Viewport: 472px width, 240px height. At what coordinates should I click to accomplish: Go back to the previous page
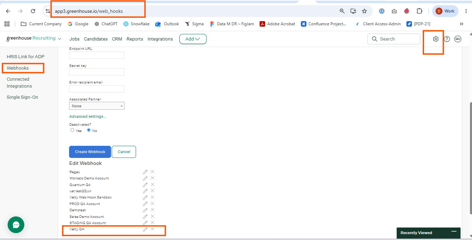[8, 11]
